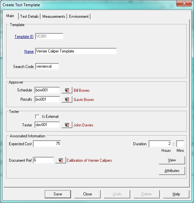Image resolution: width=194 pixels, height=203 pixels.
Task: Save the test template
Action: point(58,194)
